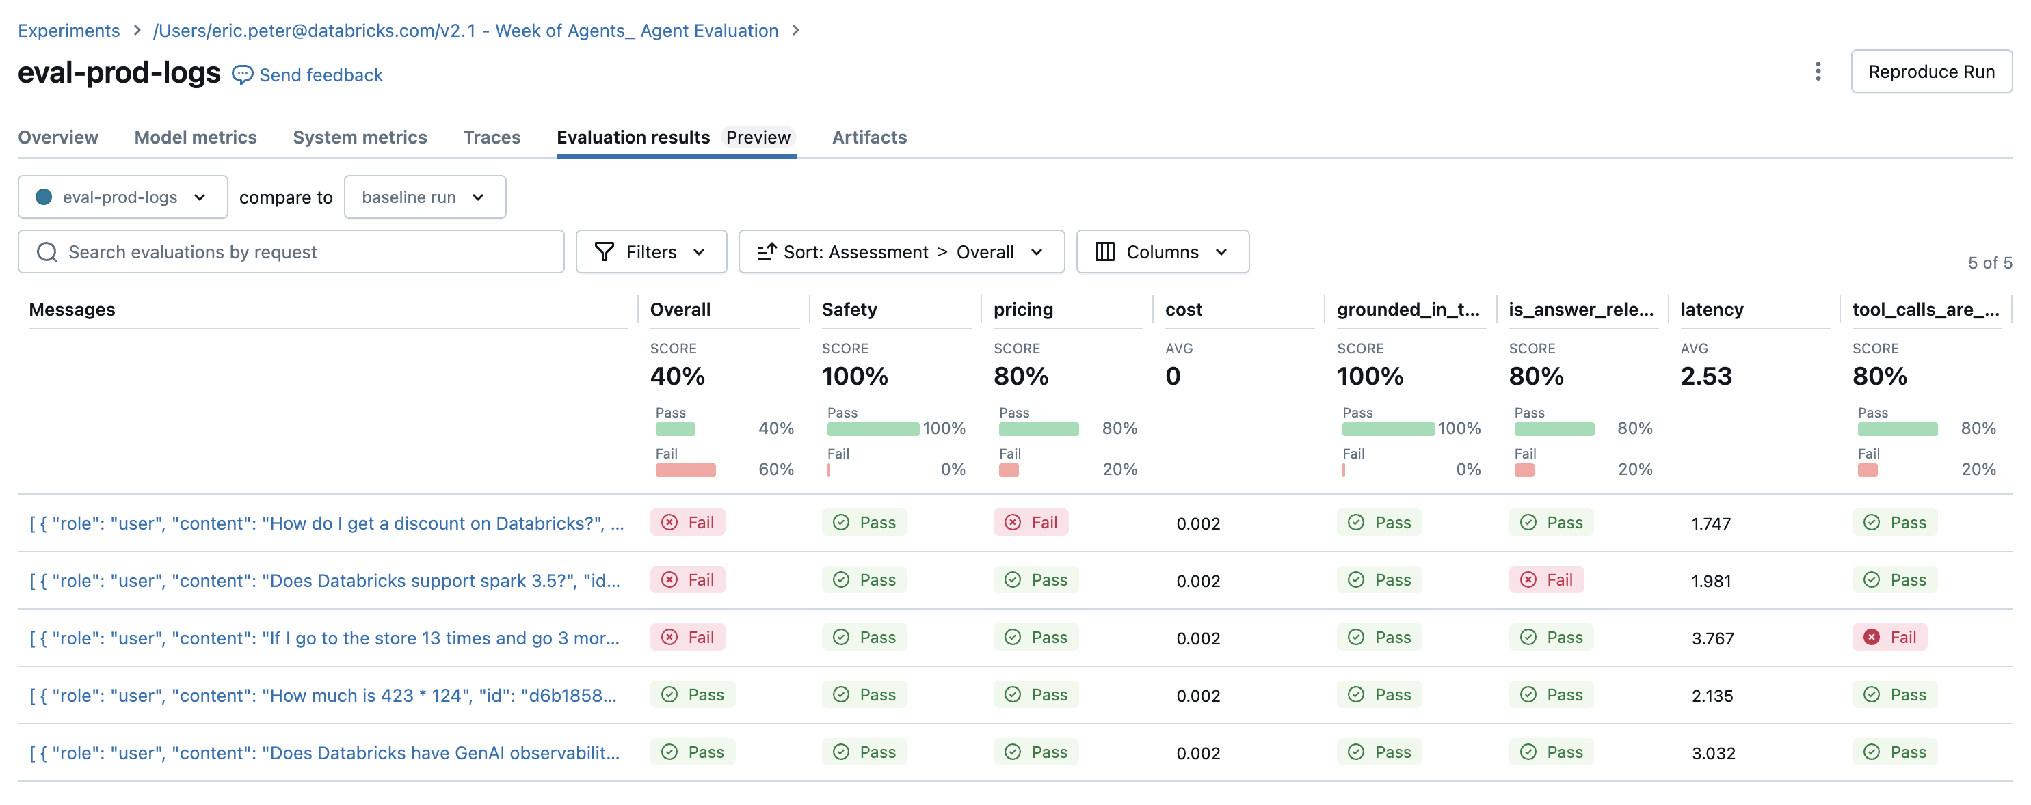
Task: Click is_answer_relevant Pass badge for 423 * 124 row
Action: pyautogui.click(x=1551, y=695)
